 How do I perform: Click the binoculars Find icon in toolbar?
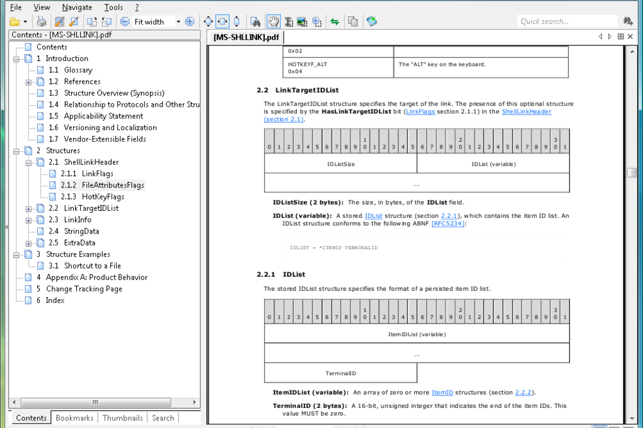pos(255,21)
